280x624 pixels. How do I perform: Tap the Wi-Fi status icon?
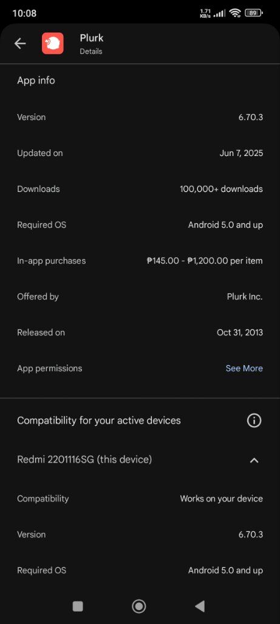tap(235, 13)
